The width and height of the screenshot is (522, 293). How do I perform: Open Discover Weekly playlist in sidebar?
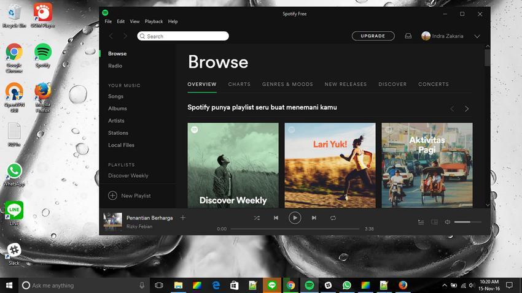pos(128,175)
